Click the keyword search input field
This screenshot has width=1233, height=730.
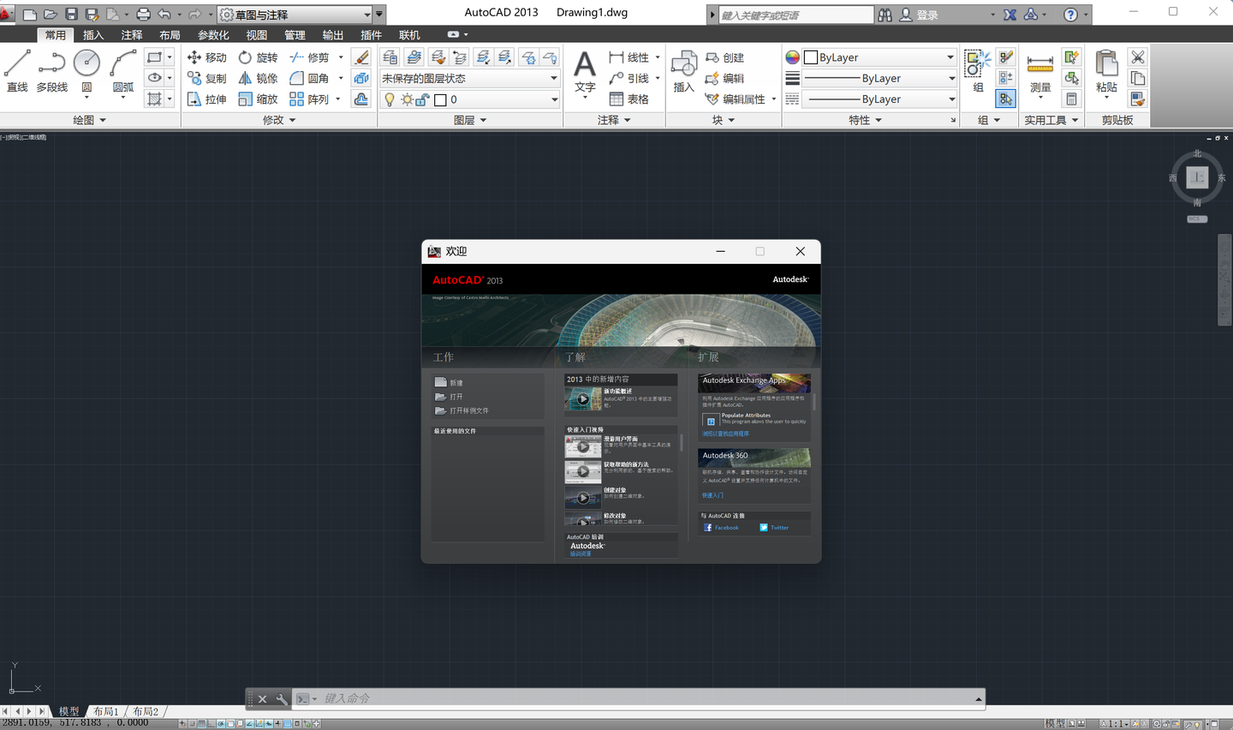(x=795, y=15)
